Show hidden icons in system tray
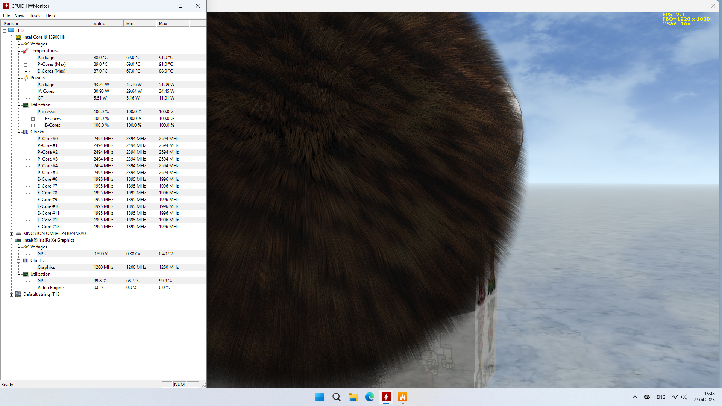Image resolution: width=722 pixels, height=406 pixels. click(635, 397)
